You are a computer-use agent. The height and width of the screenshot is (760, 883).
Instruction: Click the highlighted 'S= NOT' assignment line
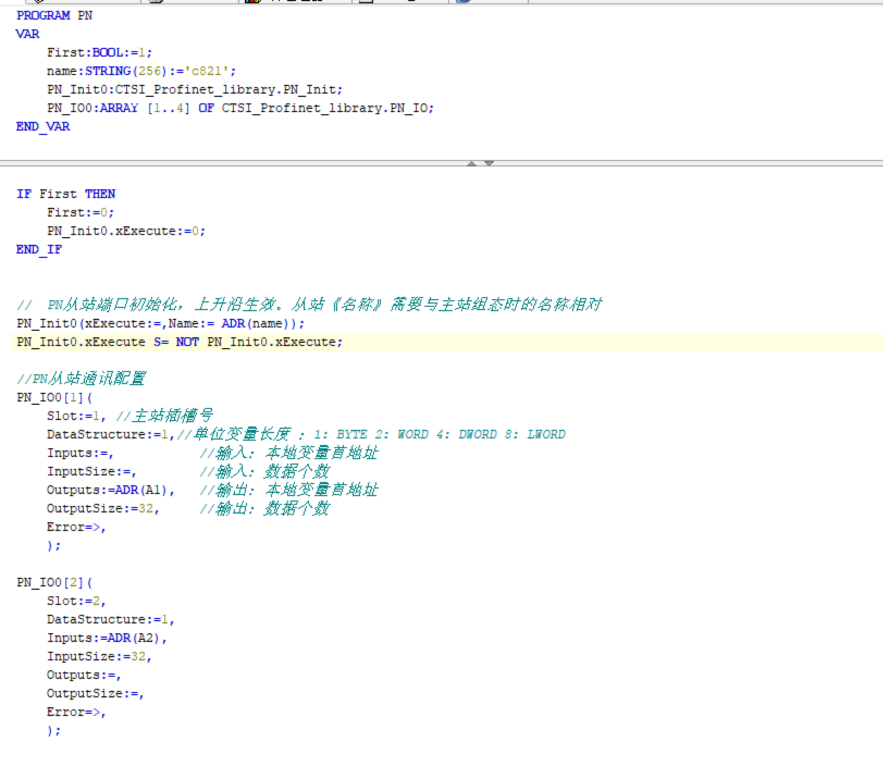pyautogui.click(x=180, y=342)
